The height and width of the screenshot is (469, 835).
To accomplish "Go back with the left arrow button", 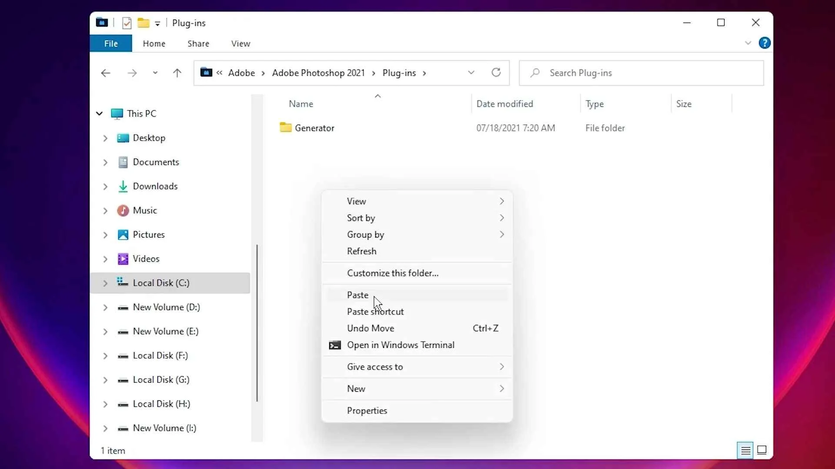I will pyautogui.click(x=106, y=73).
